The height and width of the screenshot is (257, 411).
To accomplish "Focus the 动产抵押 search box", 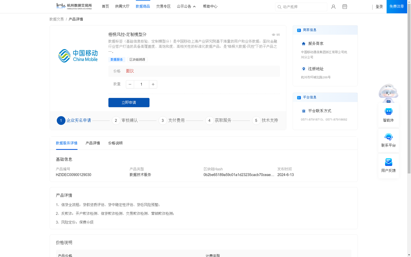I will pyautogui.click(x=301, y=7).
